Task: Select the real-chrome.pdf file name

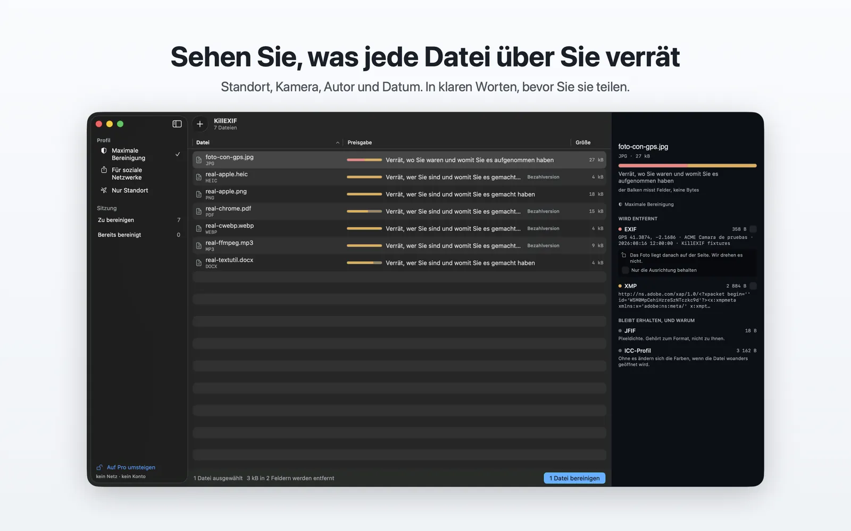Action: pos(228,208)
